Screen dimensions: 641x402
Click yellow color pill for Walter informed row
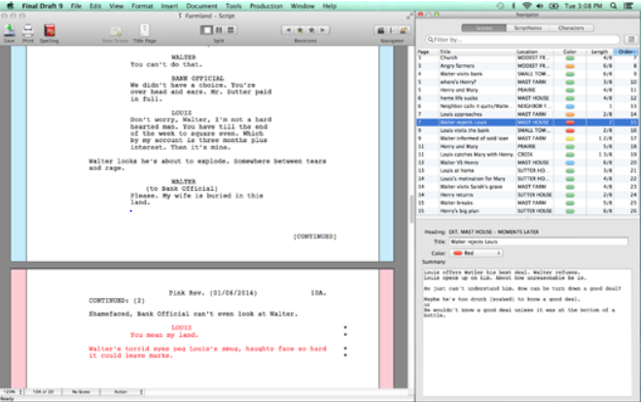click(x=569, y=138)
